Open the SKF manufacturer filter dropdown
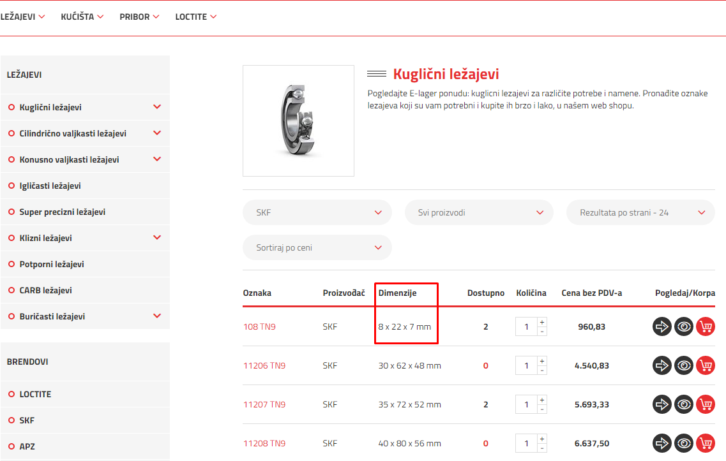The height and width of the screenshot is (461, 726). click(x=317, y=212)
